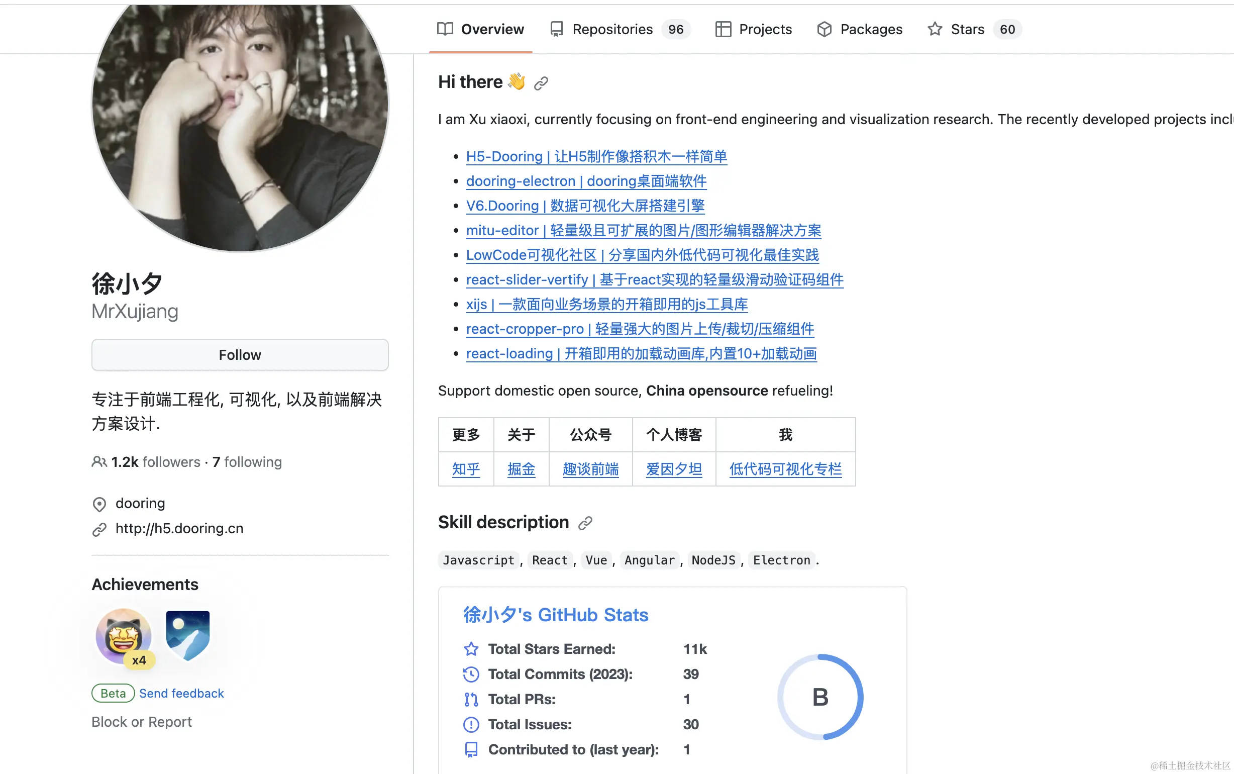Click the people icon beside followers
1234x774 pixels.
(99, 462)
